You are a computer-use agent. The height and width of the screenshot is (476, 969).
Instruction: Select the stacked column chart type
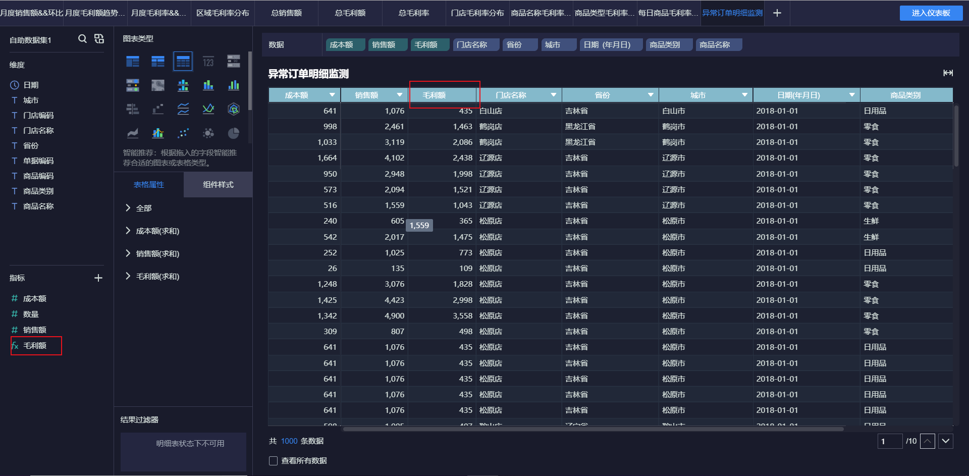pos(208,85)
